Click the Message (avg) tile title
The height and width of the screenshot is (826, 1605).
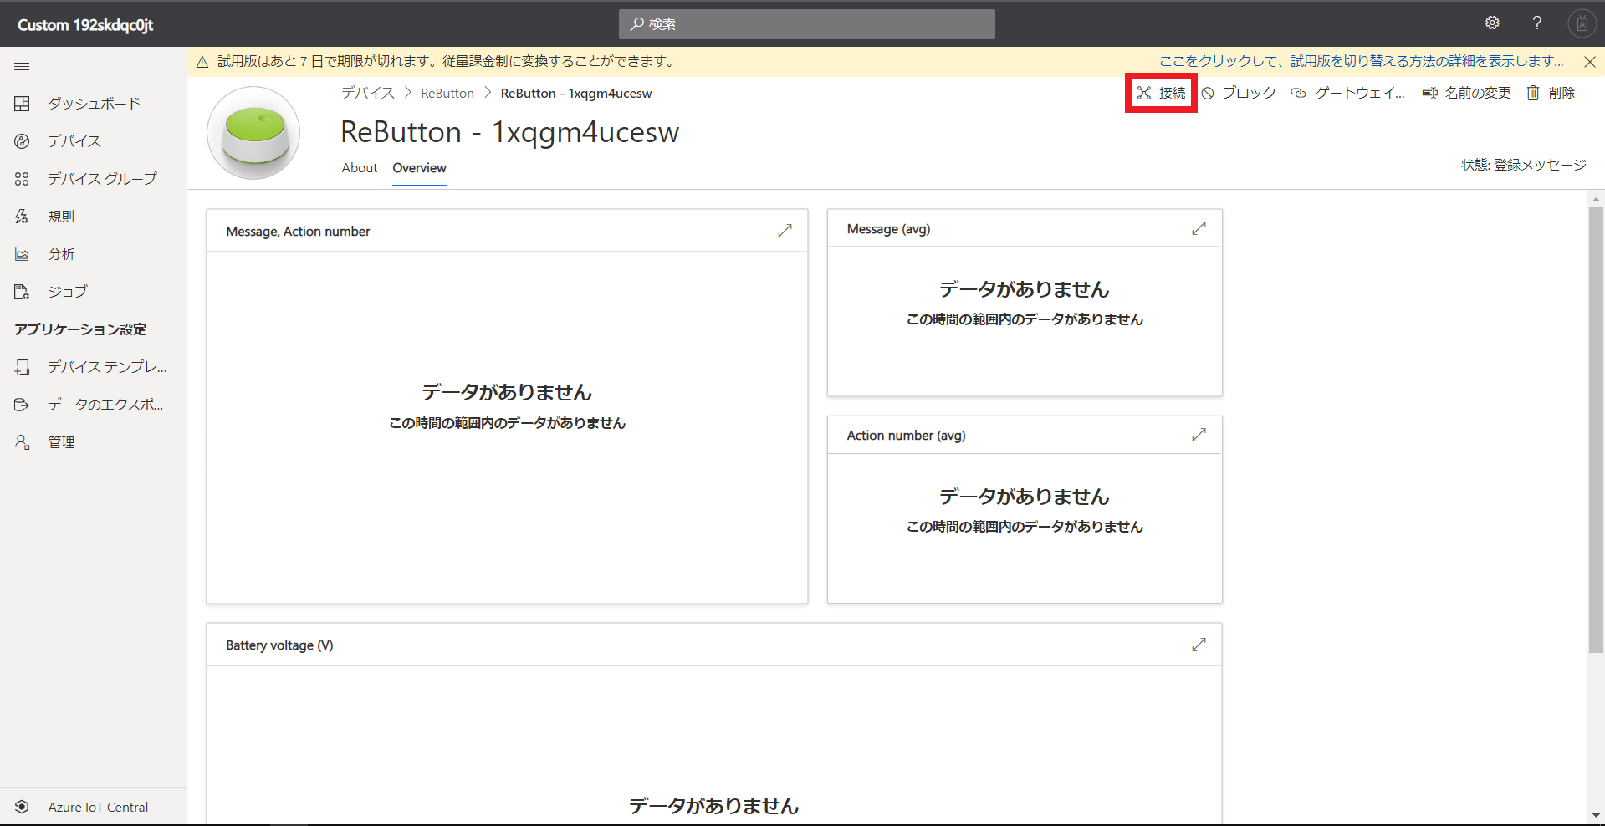888,229
